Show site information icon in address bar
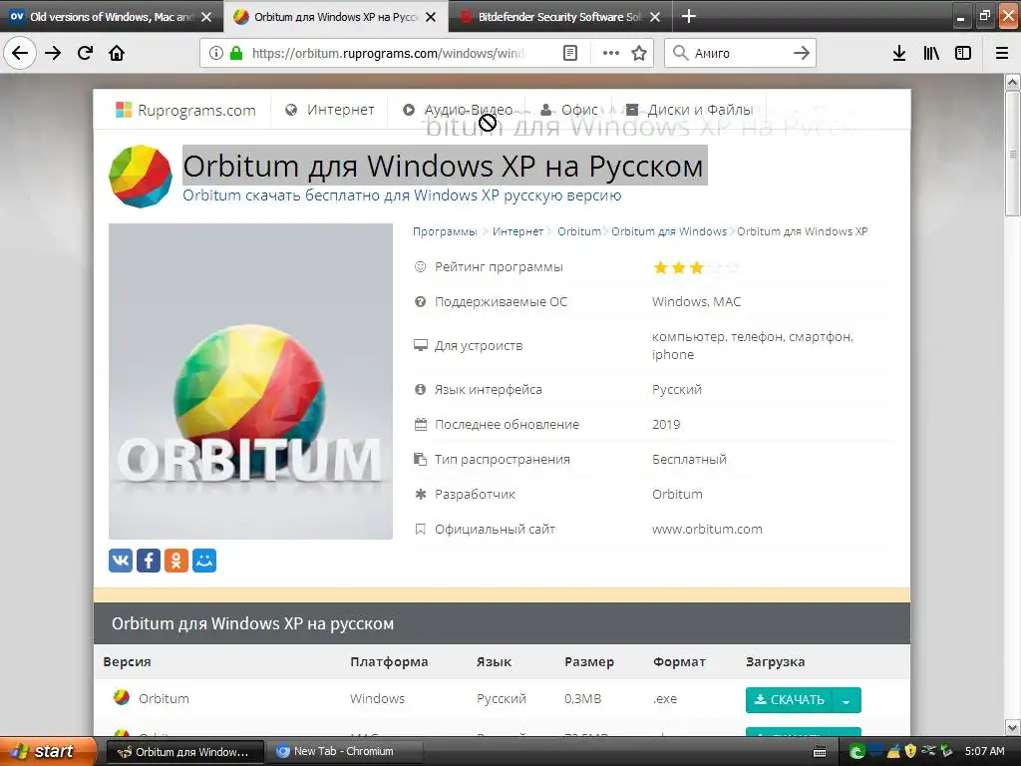 pyautogui.click(x=216, y=53)
